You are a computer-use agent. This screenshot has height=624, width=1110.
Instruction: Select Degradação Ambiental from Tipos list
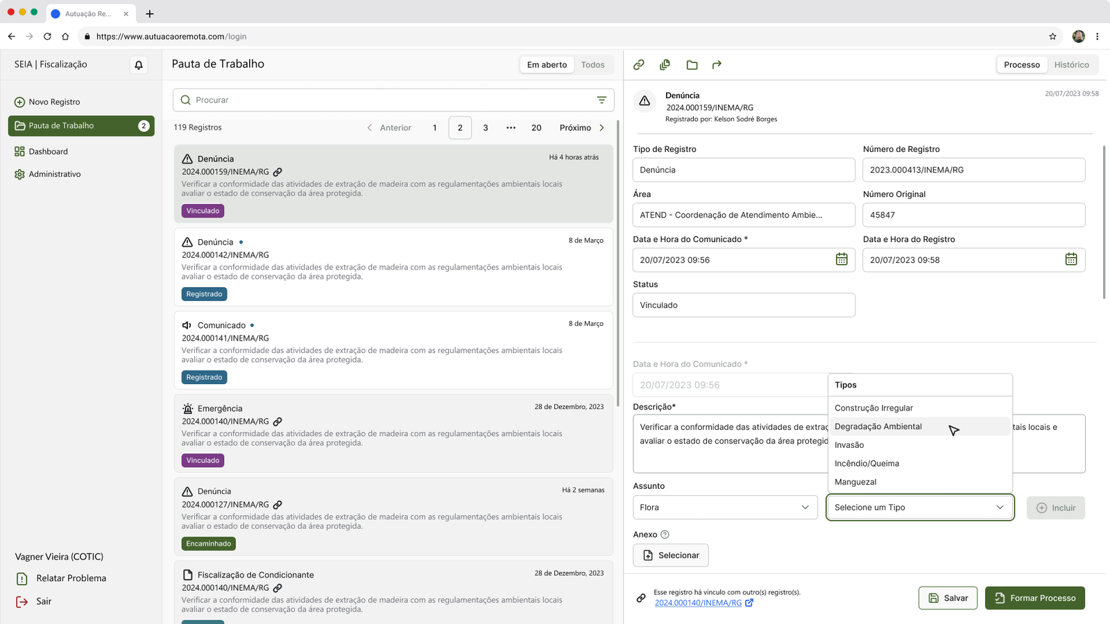coord(878,426)
